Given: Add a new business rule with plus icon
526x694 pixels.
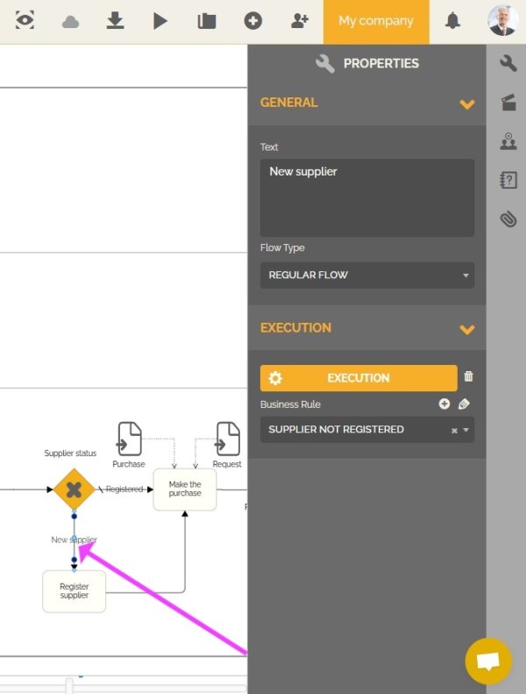Looking at the screenshot, I should tap(444, 404).
